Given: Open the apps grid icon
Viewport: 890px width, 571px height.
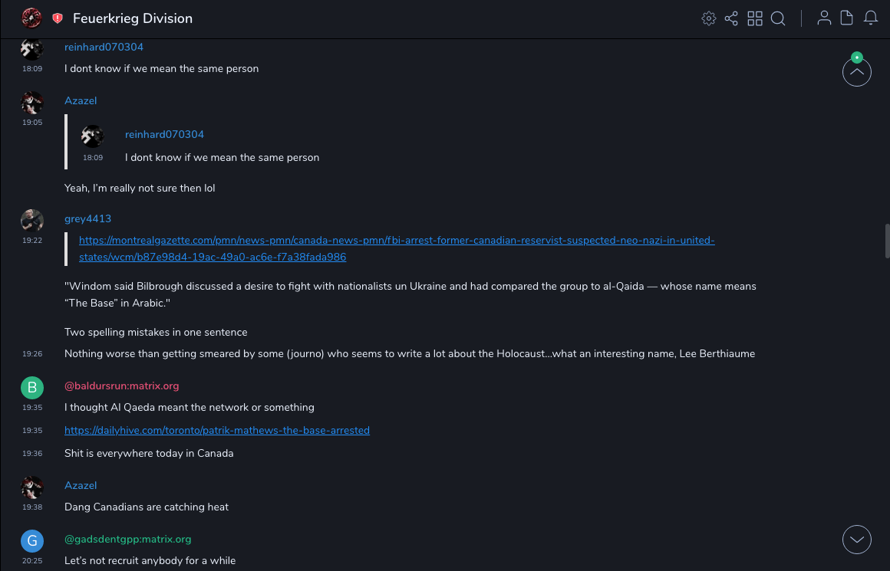Looking at the screenshot, I should click(755, 18).
